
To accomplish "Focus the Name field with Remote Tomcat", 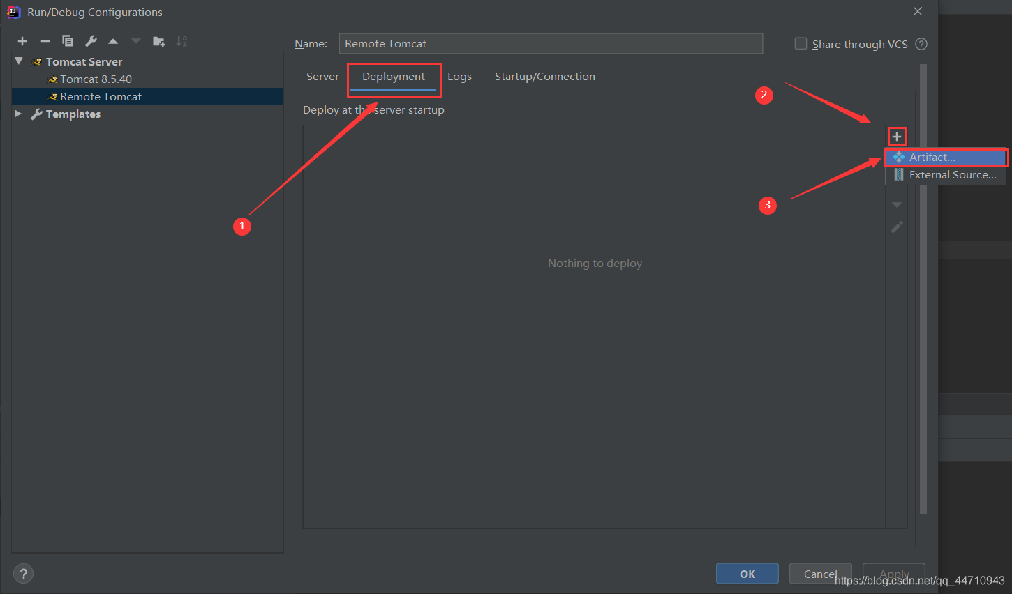I will coord(551,43).
